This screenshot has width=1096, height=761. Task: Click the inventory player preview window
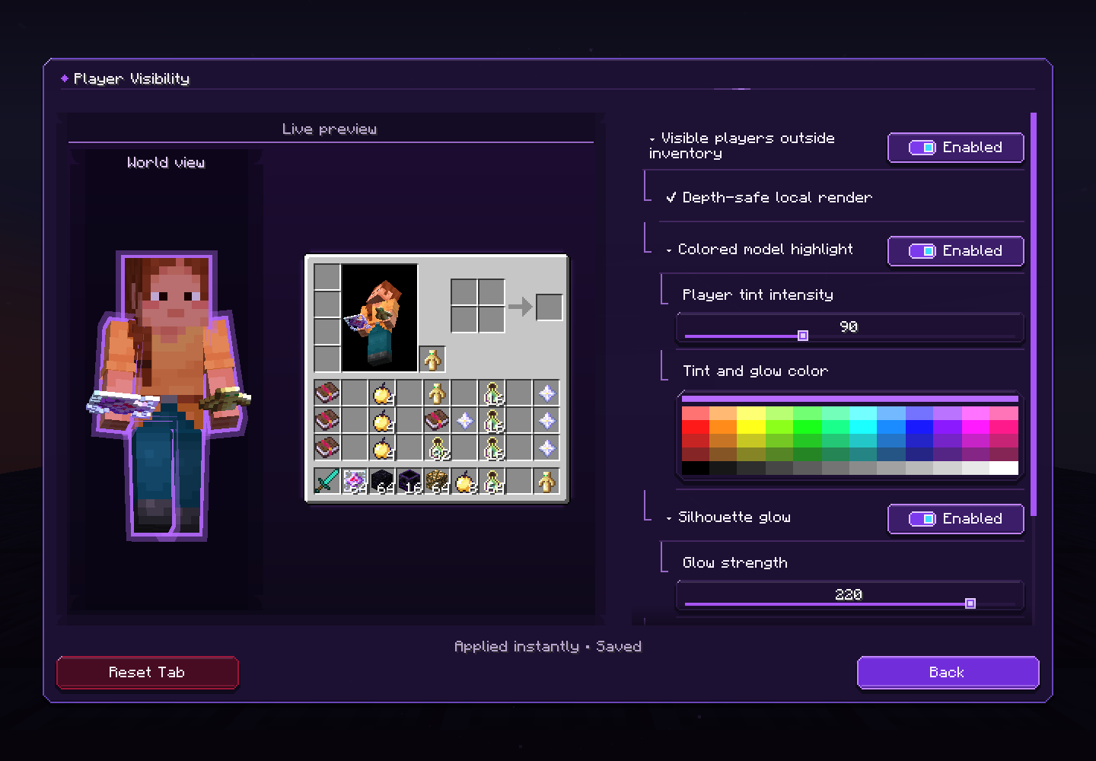[x=380, y=317]
